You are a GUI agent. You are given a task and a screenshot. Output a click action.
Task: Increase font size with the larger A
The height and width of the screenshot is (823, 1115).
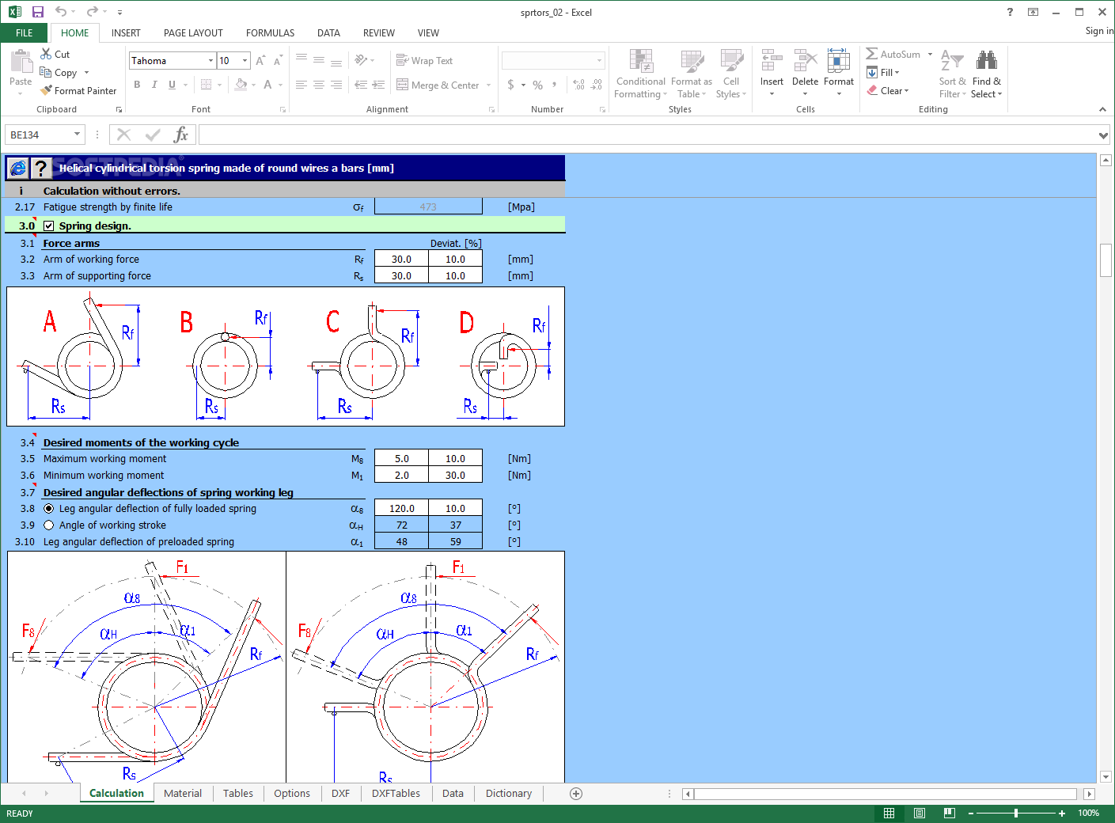point(260,61)
